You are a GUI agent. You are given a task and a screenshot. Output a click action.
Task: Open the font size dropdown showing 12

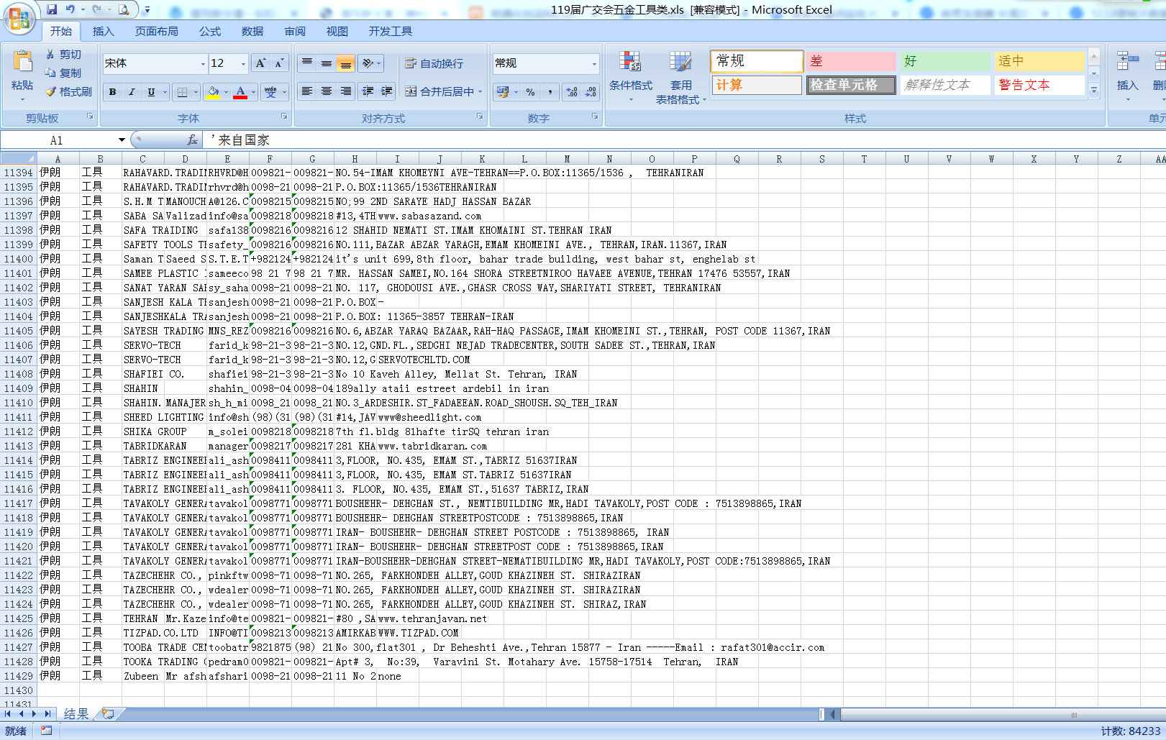243,63
